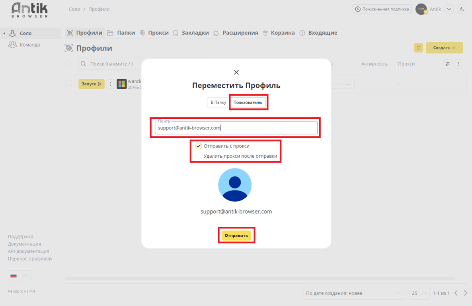Image resolution: width=472 pixels, height=306 pixels.
Task: Go to next page arrow
Action: pyautogui.click(x=465, y=293)
